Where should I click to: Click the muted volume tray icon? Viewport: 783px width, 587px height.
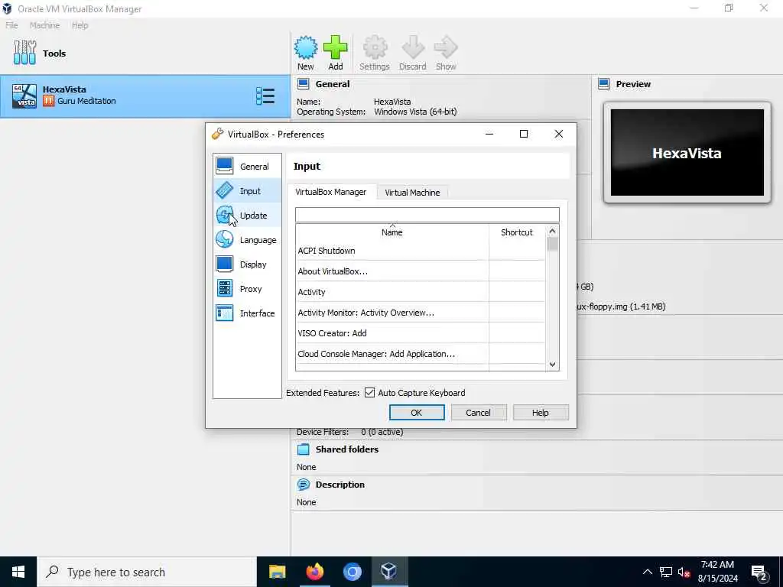pos(684,572)
